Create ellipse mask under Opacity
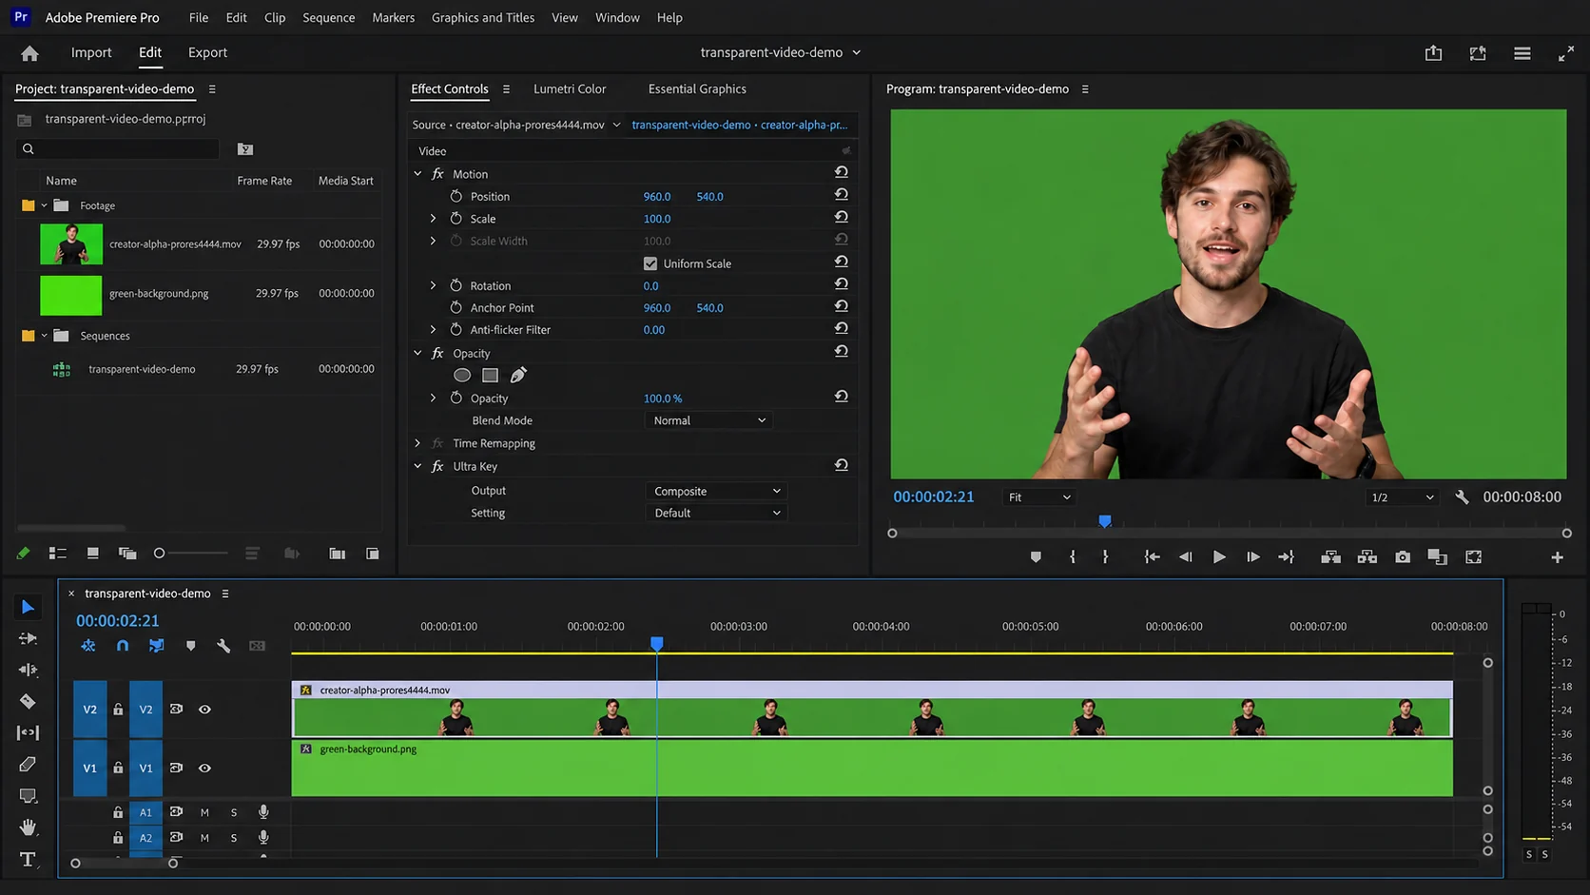This screenshot has width=1590, height=895. (462, 375)
